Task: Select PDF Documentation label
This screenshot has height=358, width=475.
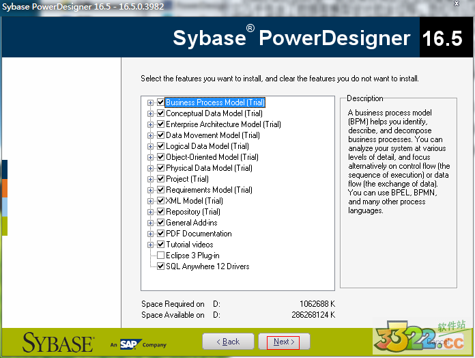Action: (199, 234)
